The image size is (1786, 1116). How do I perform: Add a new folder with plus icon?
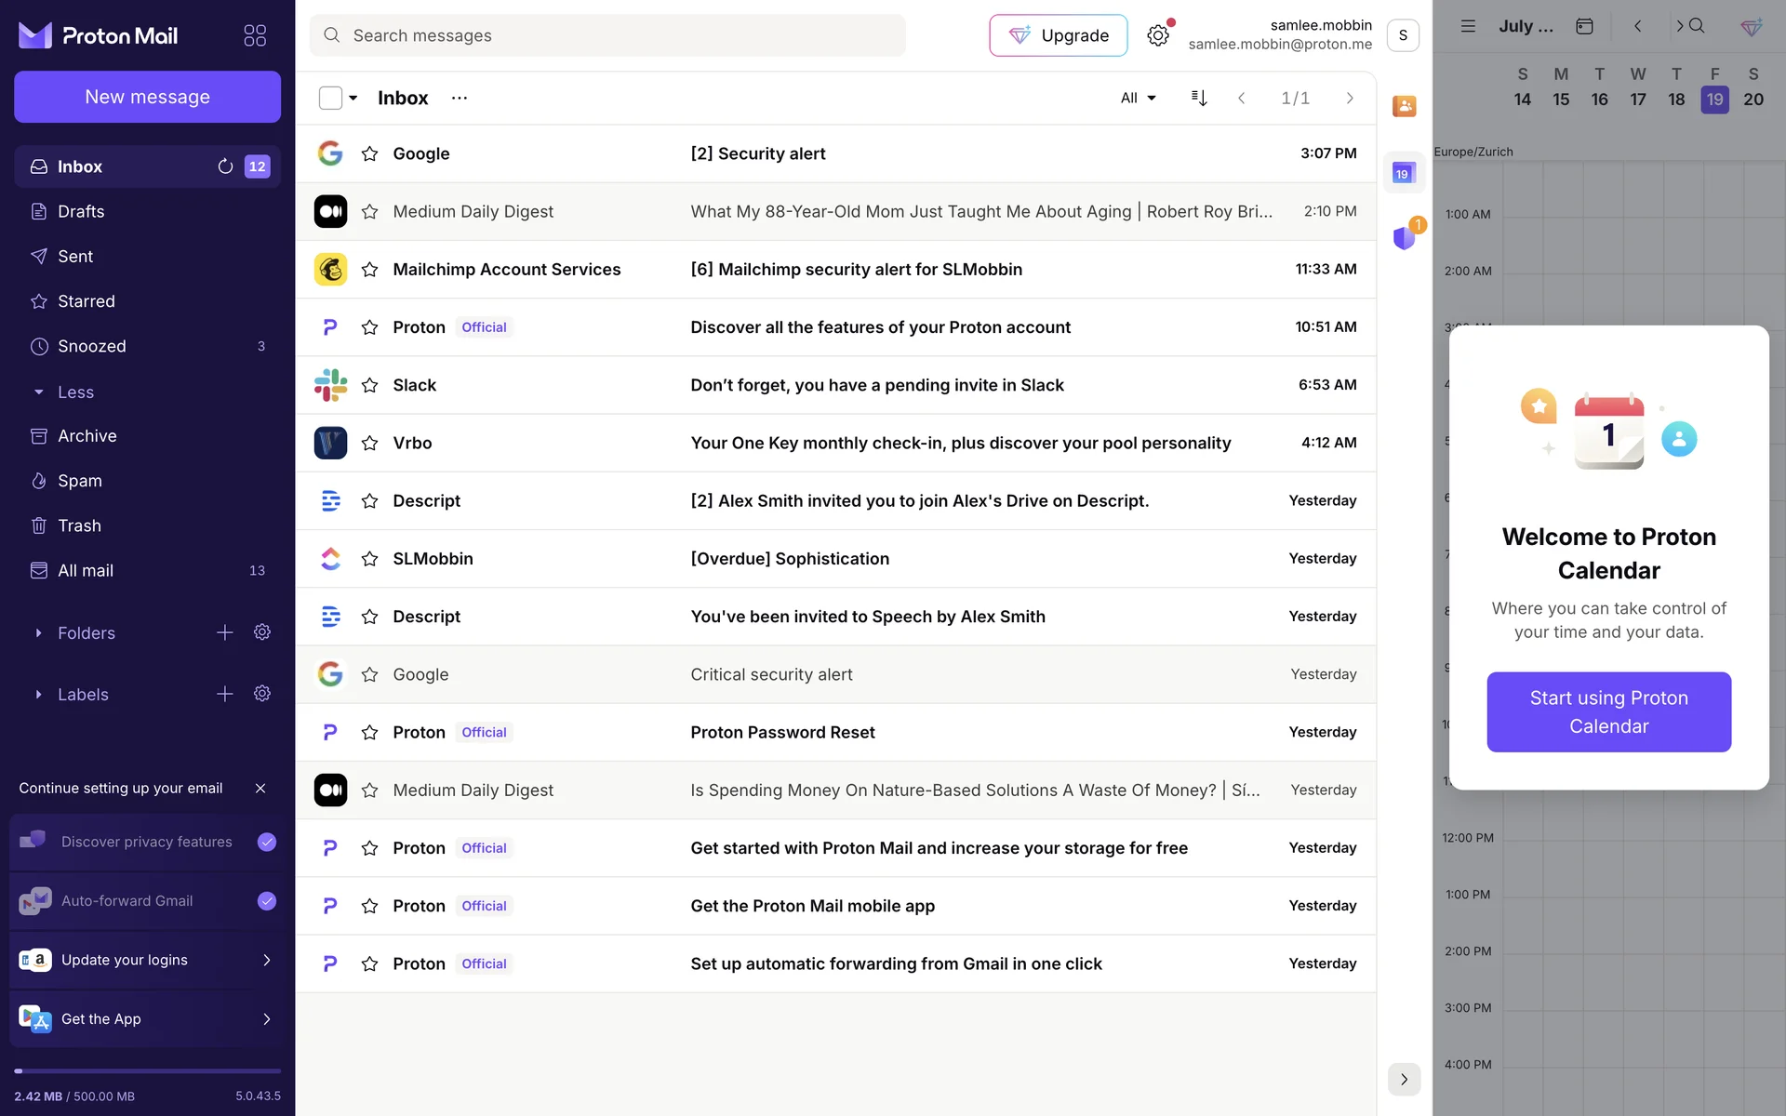(225, 632)
